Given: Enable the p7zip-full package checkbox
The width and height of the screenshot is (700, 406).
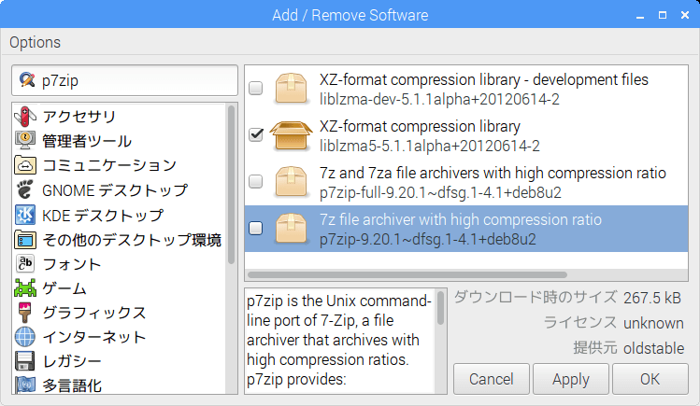Looking at the screenshot, I should [256, 182].
